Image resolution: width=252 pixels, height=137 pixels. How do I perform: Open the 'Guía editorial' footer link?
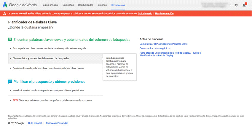point(35,123)
